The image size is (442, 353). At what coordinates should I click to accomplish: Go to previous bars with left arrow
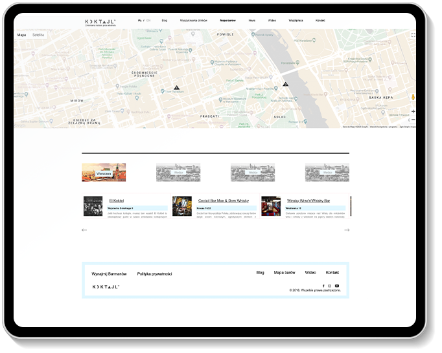click(84, 230)
